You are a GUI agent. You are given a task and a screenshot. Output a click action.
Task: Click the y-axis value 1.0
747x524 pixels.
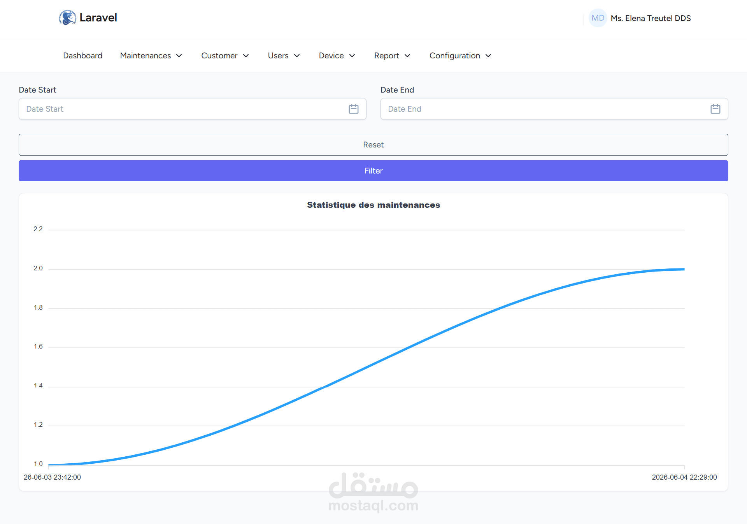[x=38, y=464]
